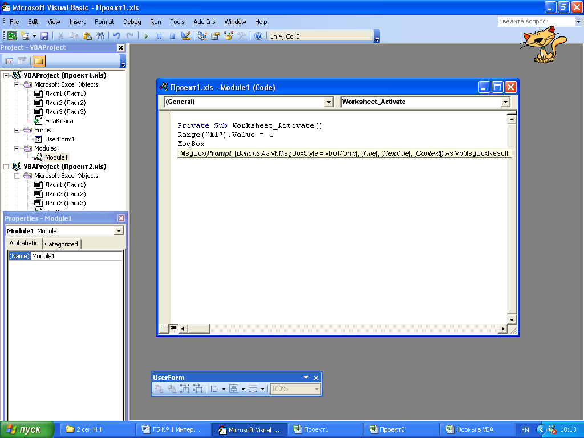Click the code window vertical scroll down arrow
Image resolution: width=584 pixels, height=438 pixels.
click(x=512, y=319)
